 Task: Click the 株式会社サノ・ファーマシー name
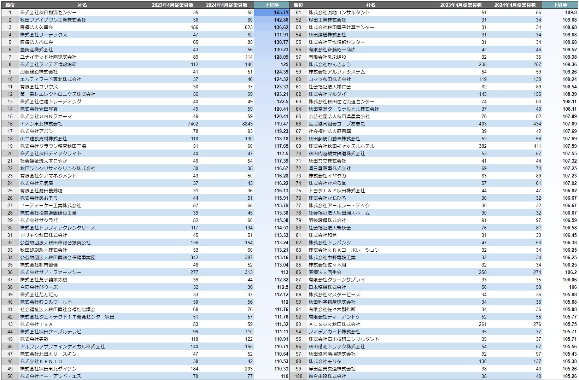point(51,272)
